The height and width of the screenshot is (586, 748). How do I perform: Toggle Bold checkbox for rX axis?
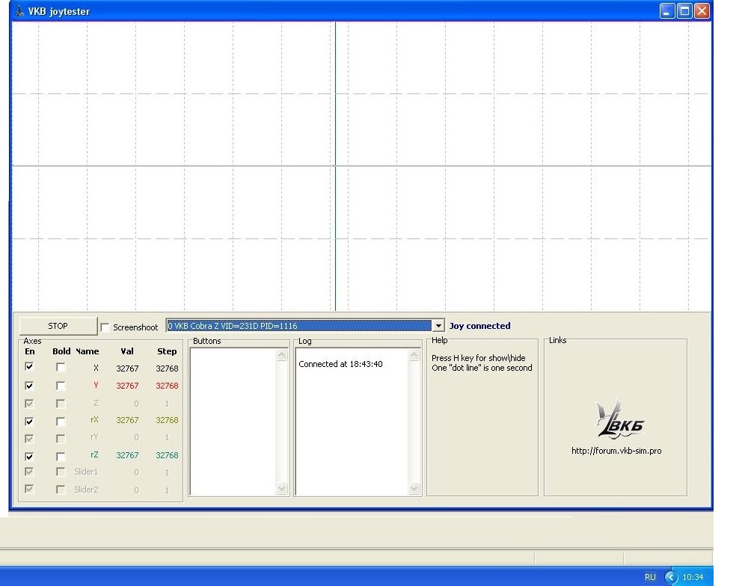pos(60,421)
